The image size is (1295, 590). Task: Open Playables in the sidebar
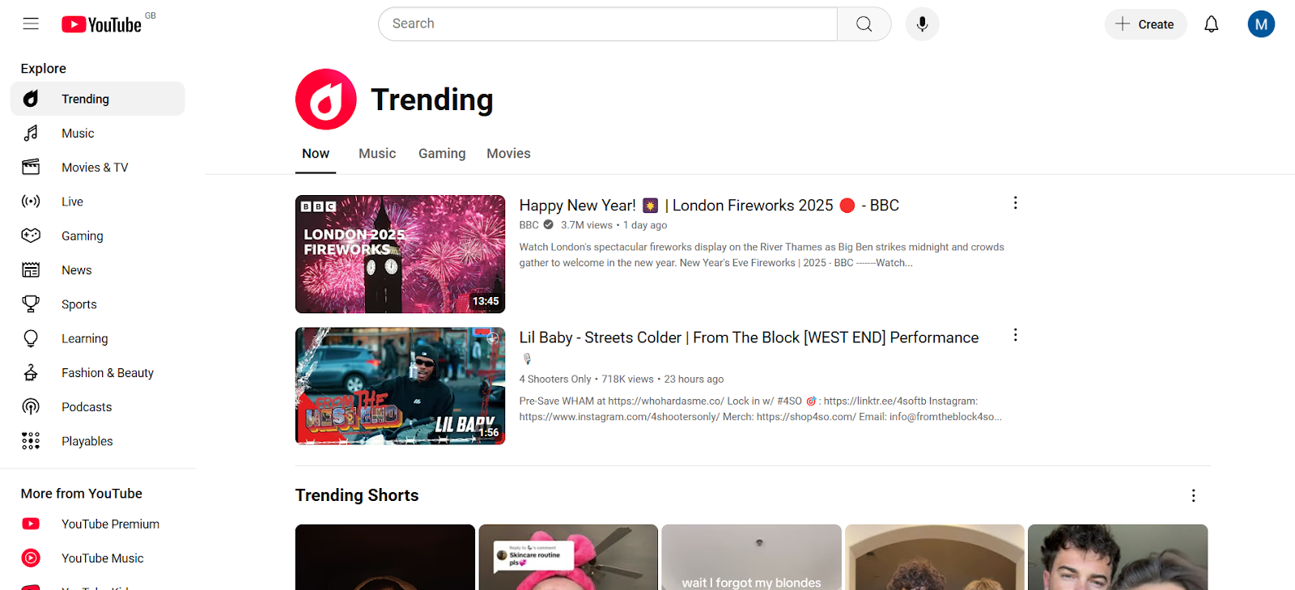click(98, 441)
